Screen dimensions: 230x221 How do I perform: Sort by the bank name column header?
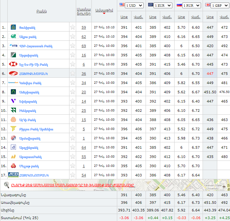pyautogui.click(x=41, y=11)
